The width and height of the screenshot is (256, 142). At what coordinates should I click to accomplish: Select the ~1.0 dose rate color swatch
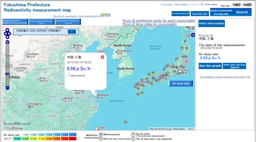pos(73,134)
